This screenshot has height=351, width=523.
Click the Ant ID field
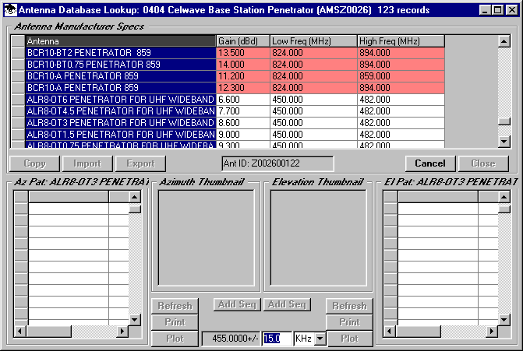click(277, 163)
